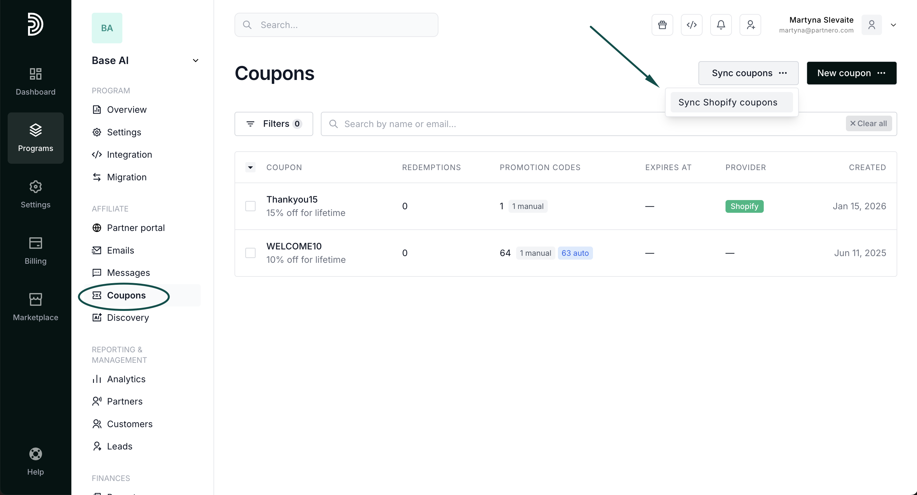
Task: Open select-all dropdown in table header
Action: click(250, 167)
